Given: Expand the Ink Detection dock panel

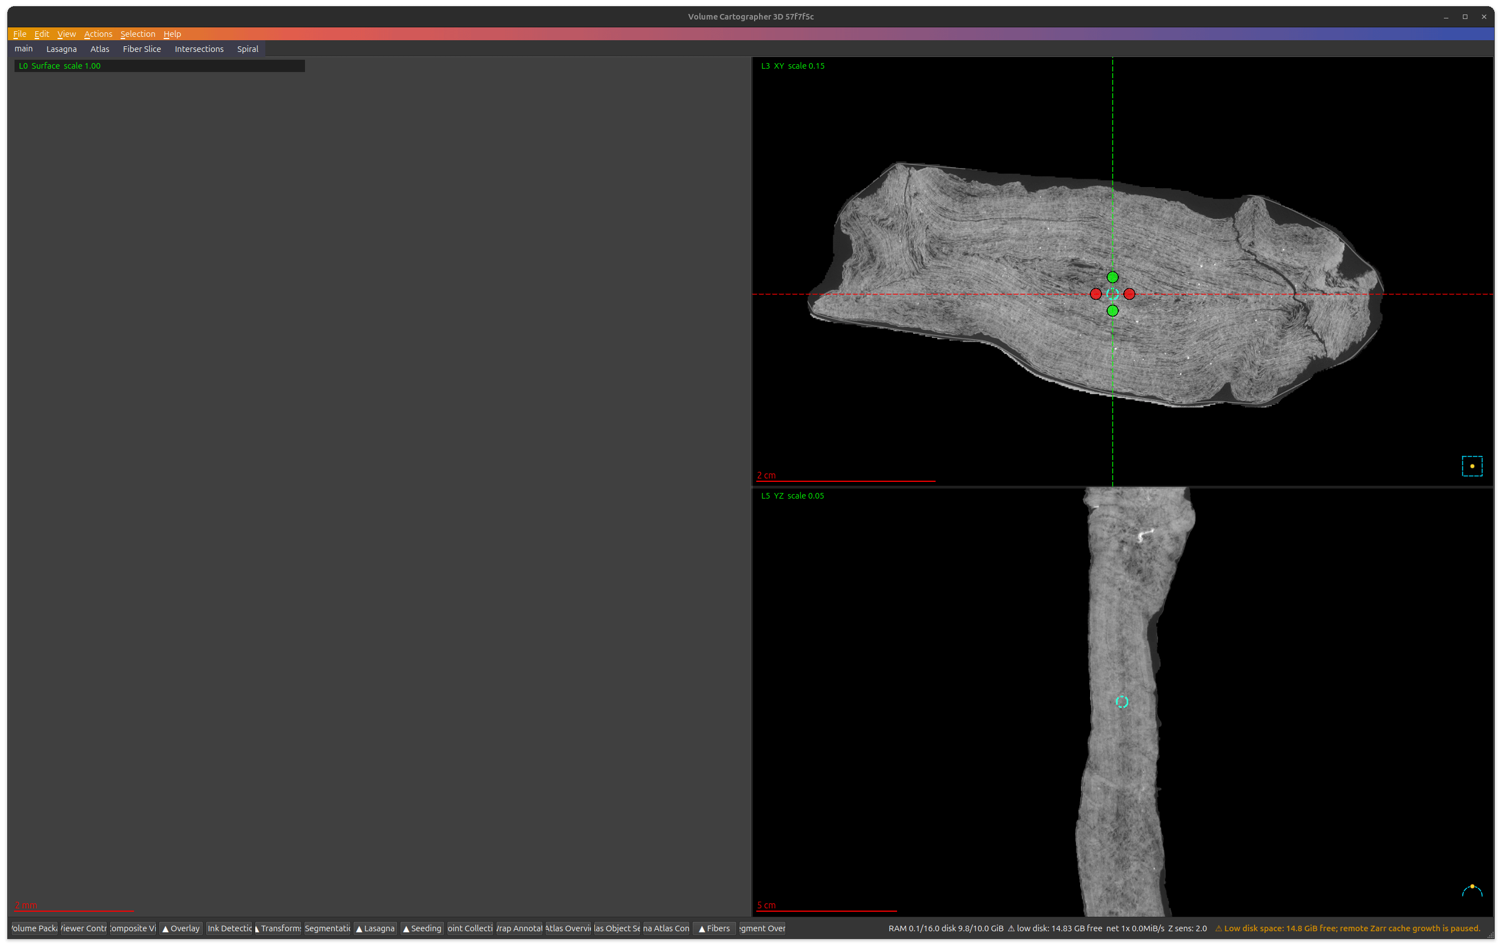Looking at the screenshot, I should click(x=230, y=928).
